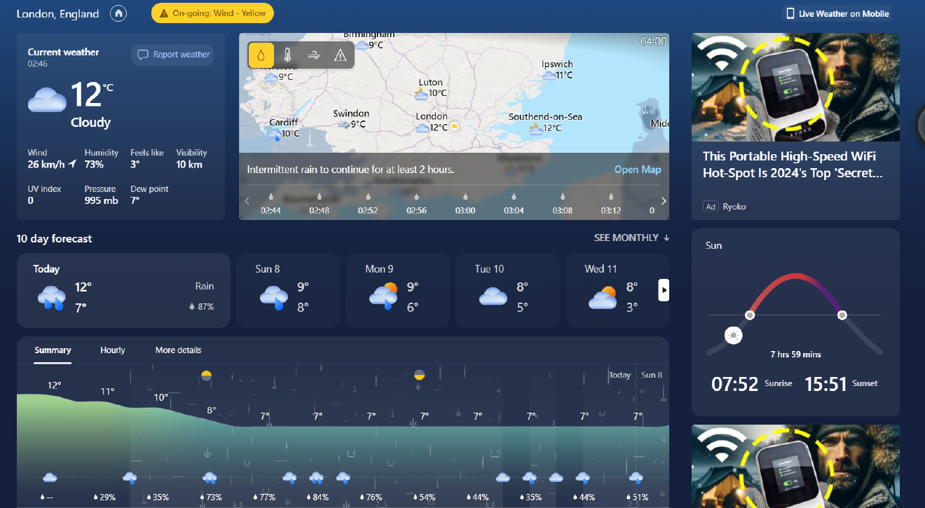Show the wind layer on the map
The width and height of the screenshot is (925, 508).
click(313, 55)
